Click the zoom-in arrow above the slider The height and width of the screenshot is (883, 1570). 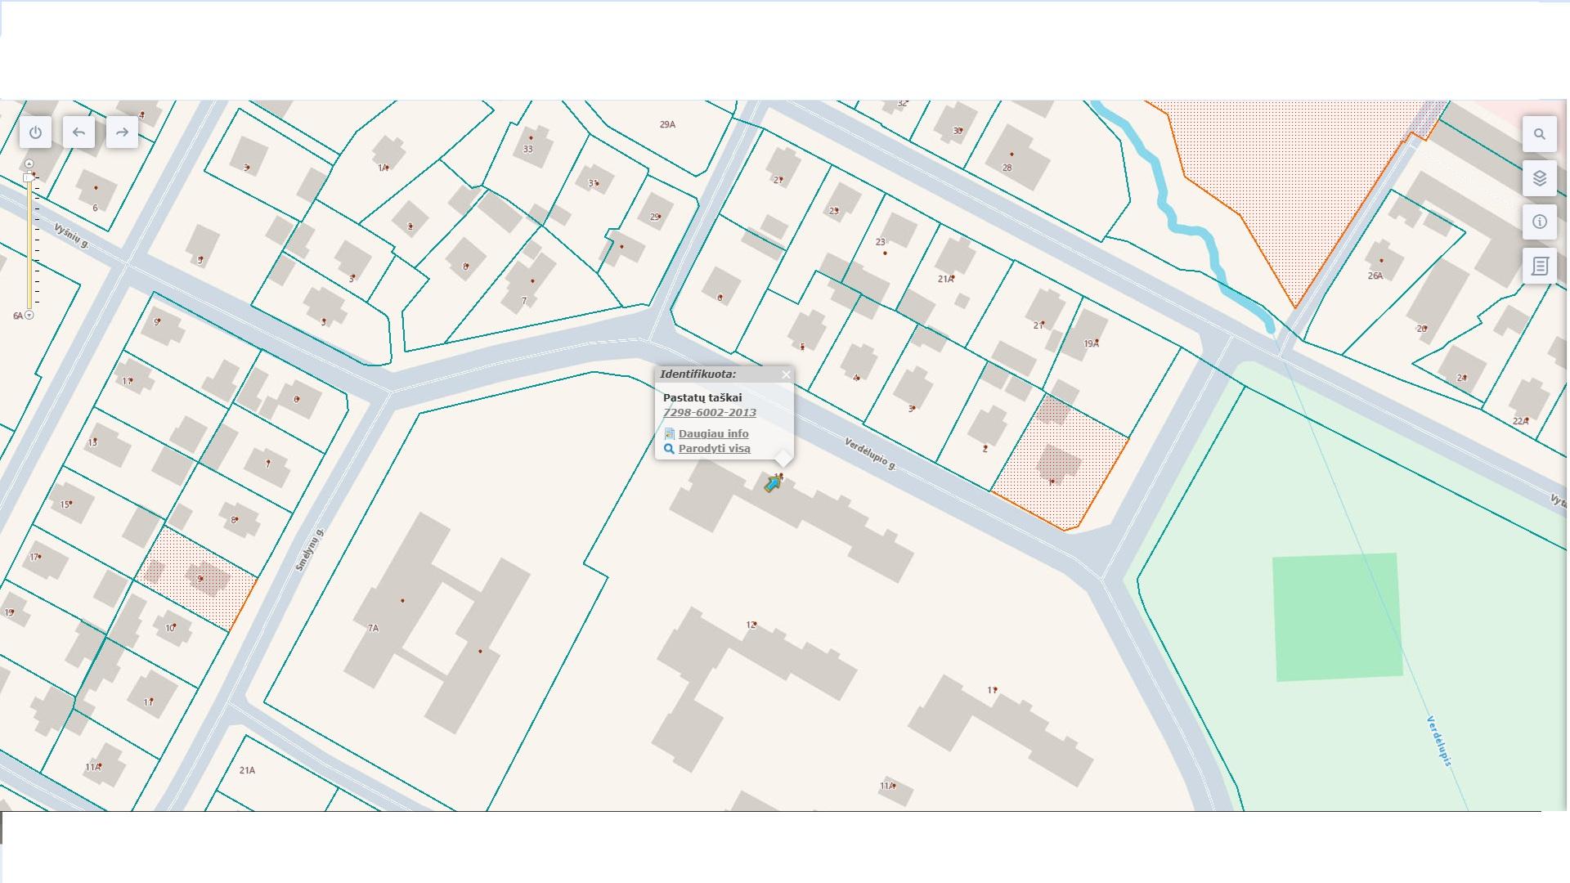point(29,164)
